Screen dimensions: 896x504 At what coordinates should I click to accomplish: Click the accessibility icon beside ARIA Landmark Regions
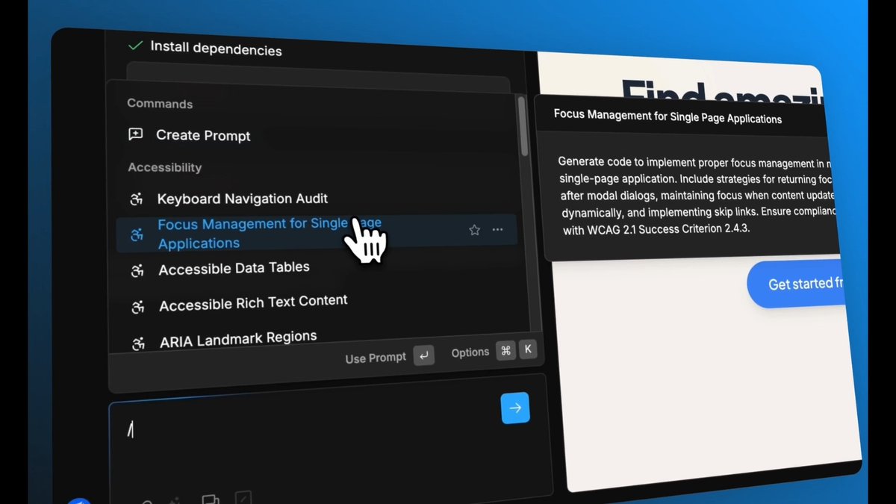pos(139,343)
